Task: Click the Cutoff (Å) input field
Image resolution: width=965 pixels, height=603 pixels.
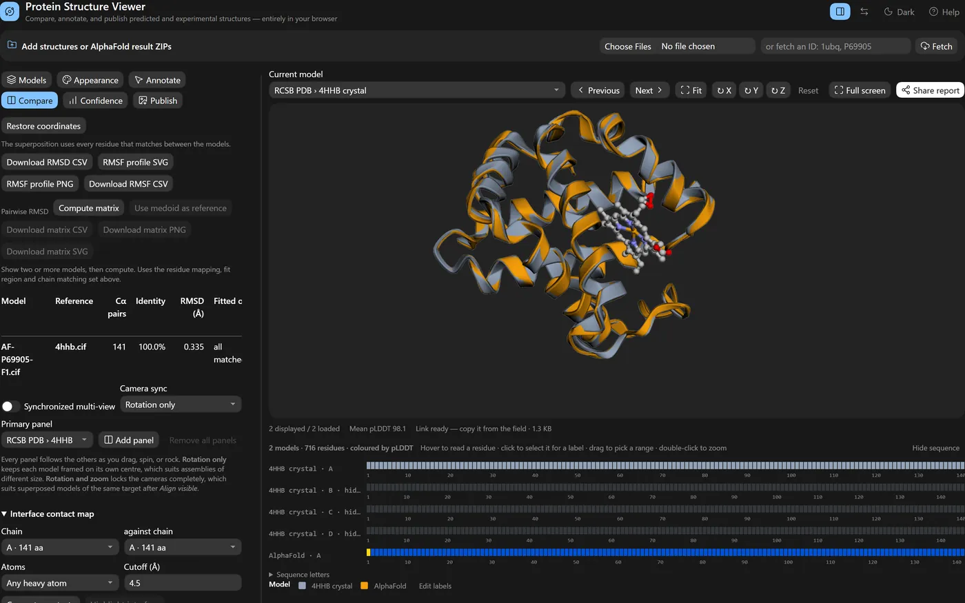Action: pyautogui.click(x=183, y=583)
